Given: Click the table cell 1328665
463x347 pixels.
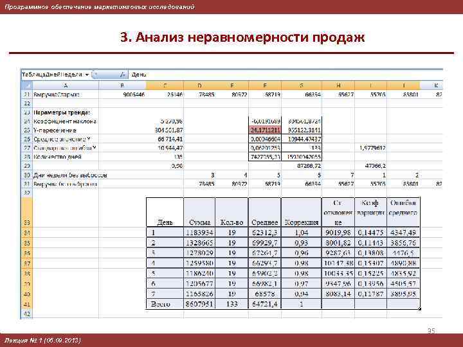Looking at the screenshot, I should pos(199,243).
